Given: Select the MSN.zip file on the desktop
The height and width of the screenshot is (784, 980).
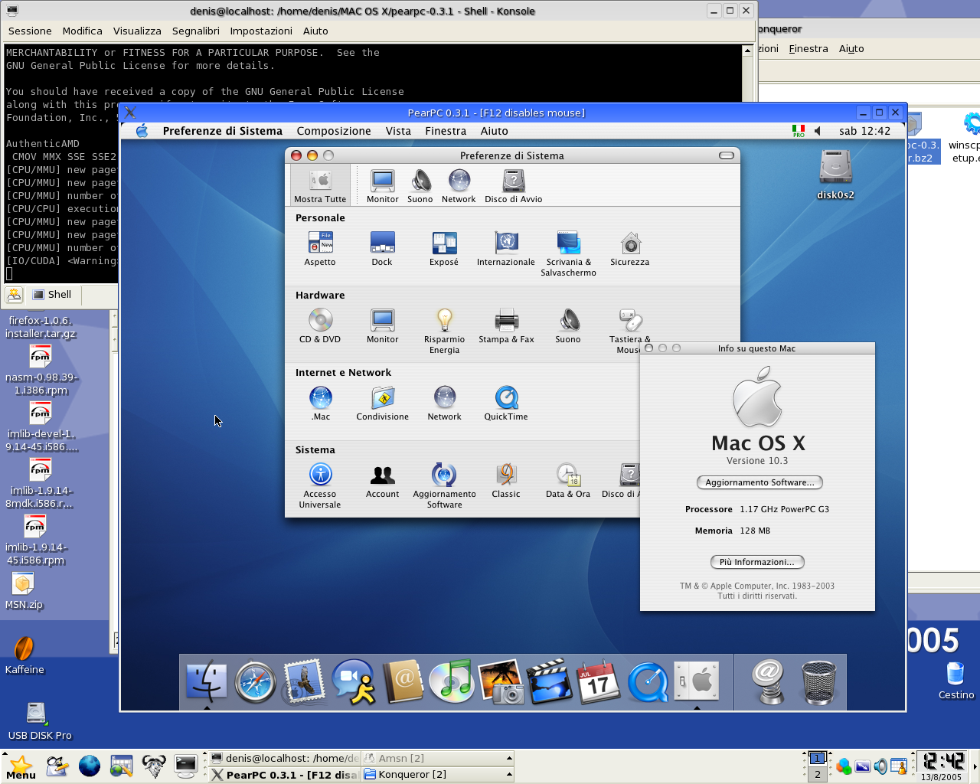Looking at the screenshot, I should pos(24,591).
